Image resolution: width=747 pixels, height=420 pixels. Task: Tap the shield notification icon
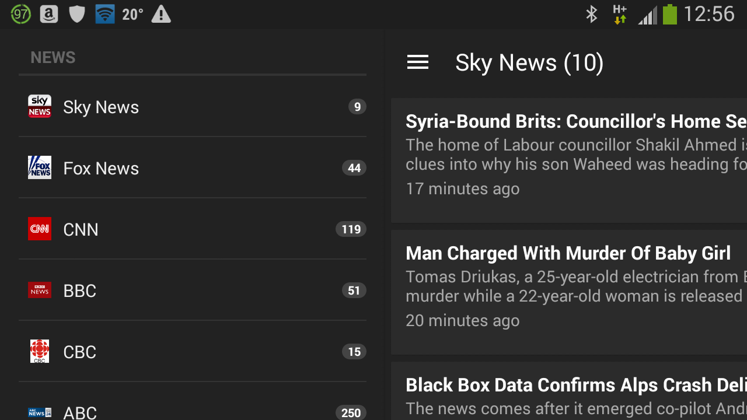pyautogui.click(x=77, y=14)
